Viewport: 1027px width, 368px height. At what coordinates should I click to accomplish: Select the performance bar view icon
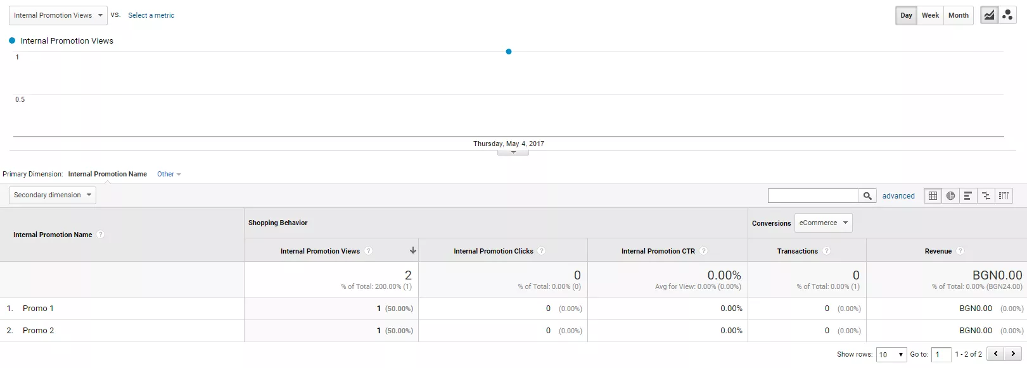968,196
